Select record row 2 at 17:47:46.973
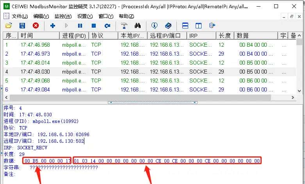Viewport: 305px width, 184px height. point(150,54)
